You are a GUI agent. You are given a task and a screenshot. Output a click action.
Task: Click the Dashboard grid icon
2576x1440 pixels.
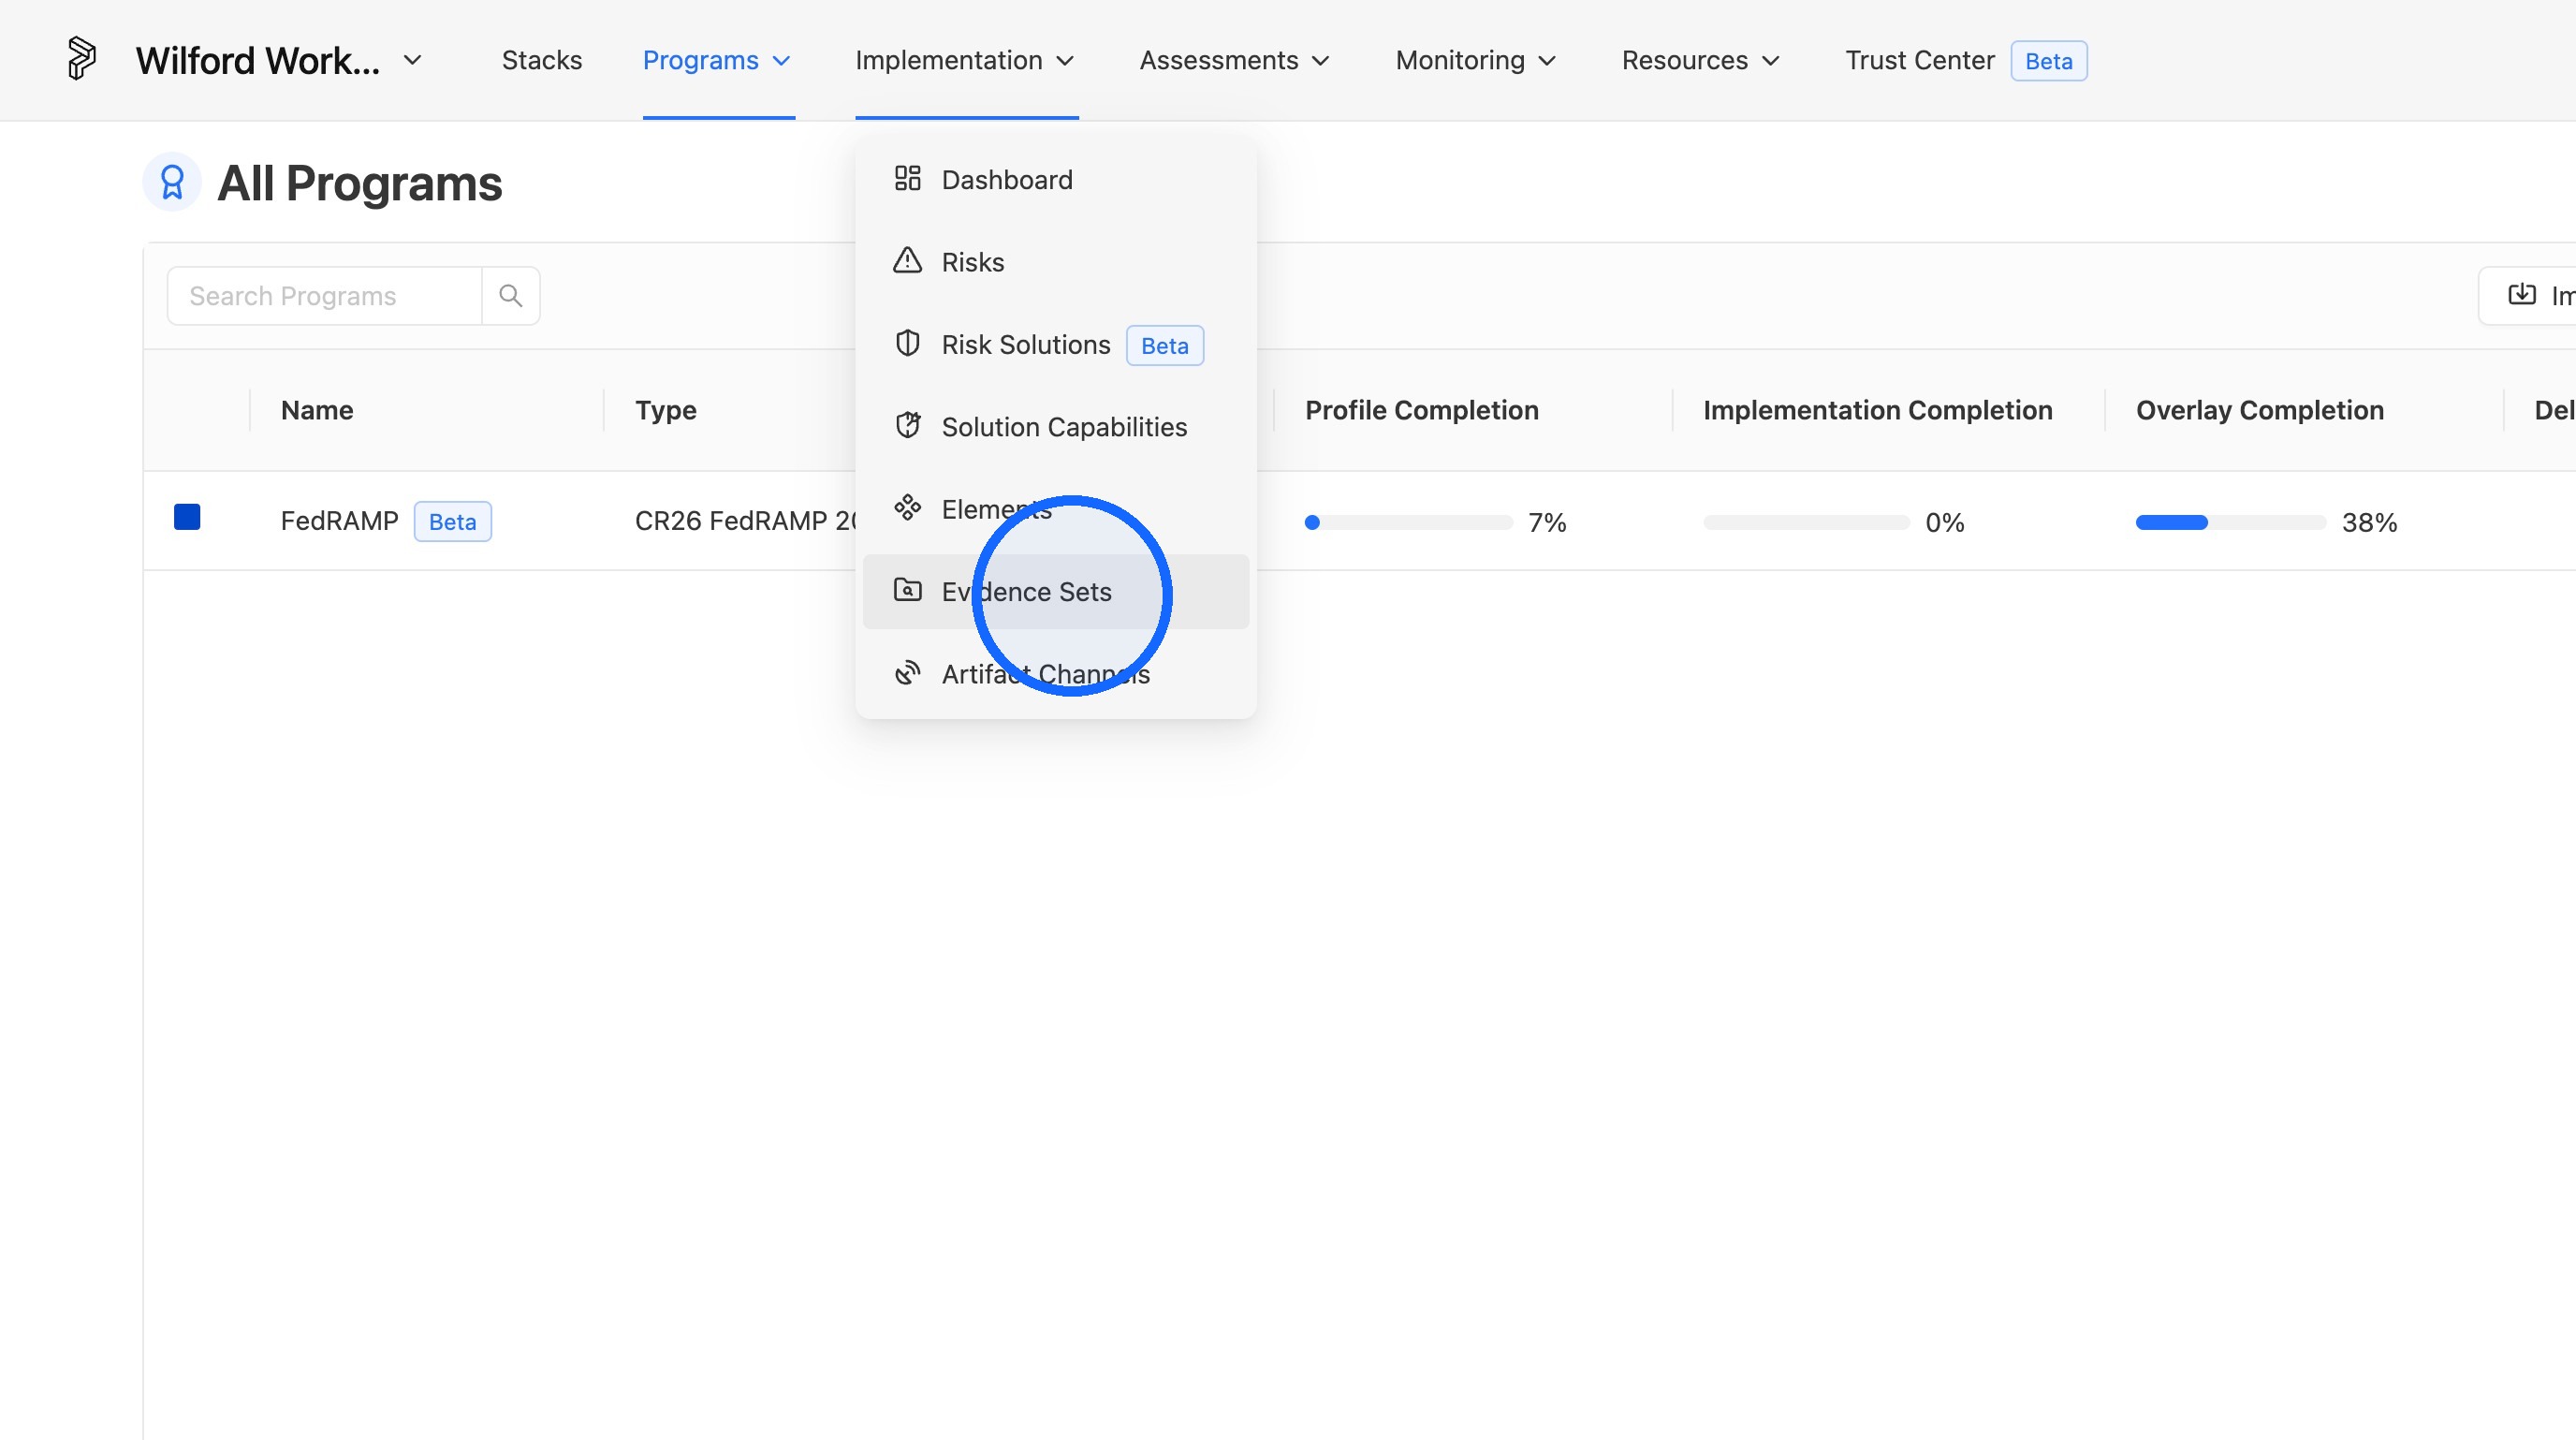(907, 179)
